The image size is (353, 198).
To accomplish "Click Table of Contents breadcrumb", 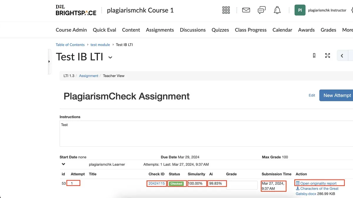I will (x=70, y=45).
